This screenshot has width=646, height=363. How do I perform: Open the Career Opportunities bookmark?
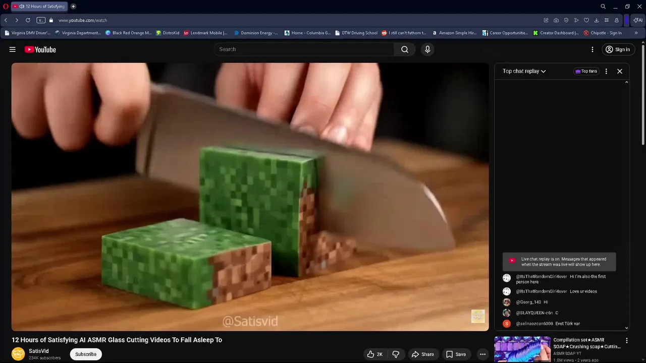(x=505, y=33)
